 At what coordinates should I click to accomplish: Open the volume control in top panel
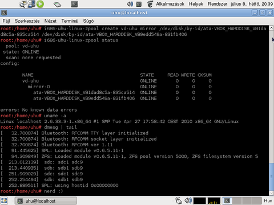click(x=130, y=4)
